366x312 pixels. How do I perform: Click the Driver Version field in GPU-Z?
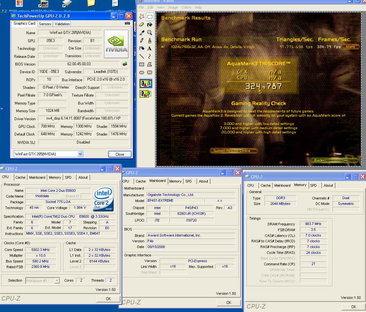(83, 118)
